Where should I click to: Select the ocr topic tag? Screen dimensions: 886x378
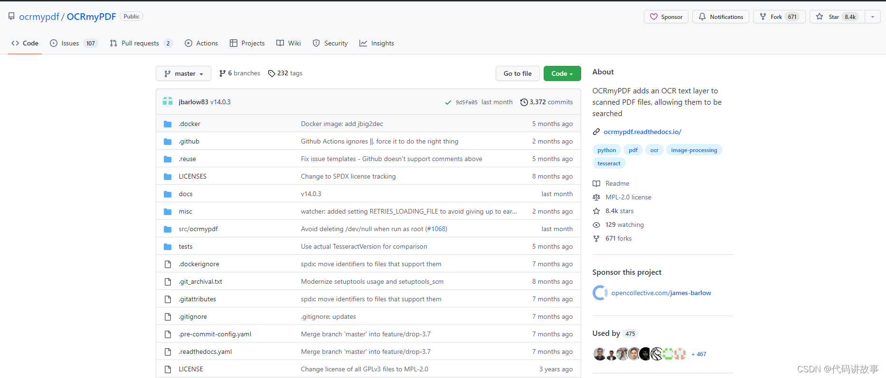coord(654,150)
